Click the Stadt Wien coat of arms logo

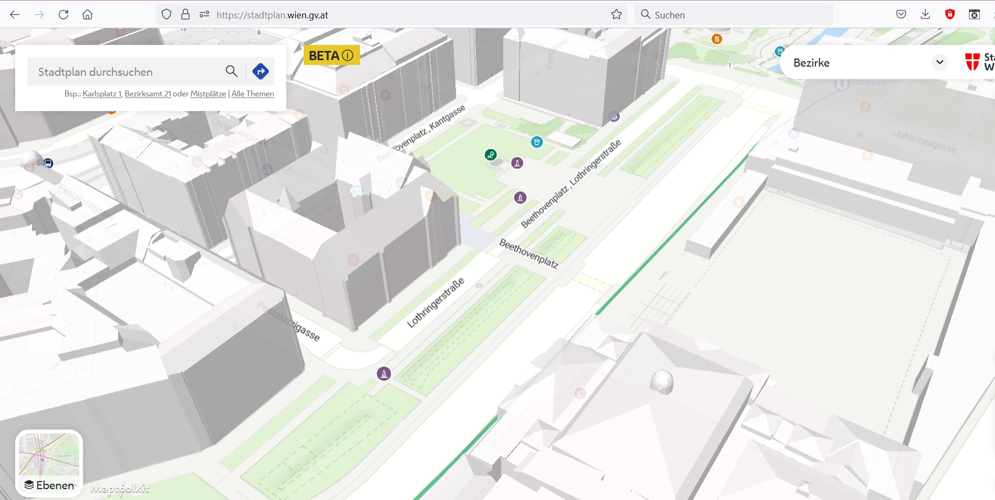point(972,62)
